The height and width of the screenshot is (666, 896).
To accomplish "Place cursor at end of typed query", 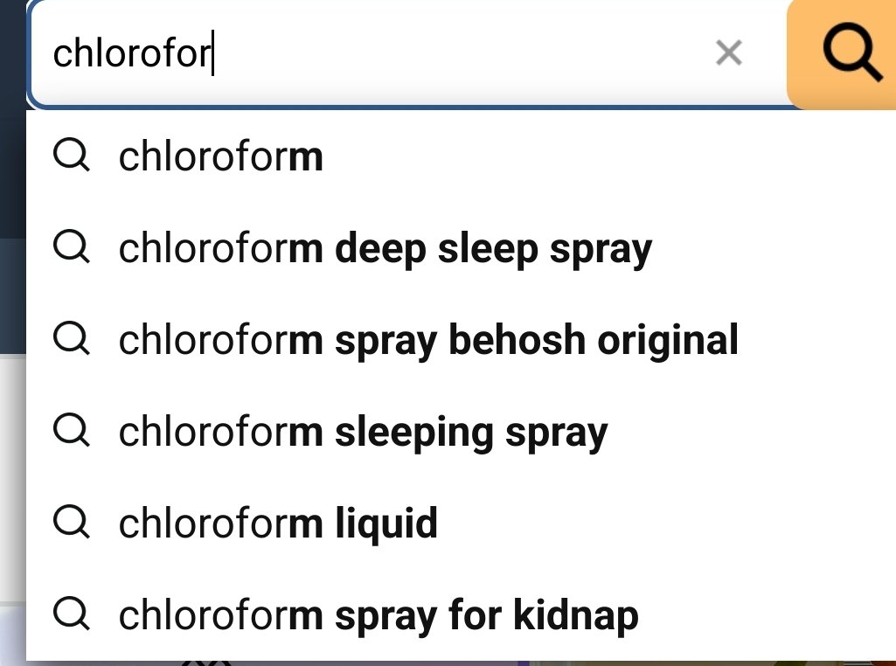I will (214, 54).
